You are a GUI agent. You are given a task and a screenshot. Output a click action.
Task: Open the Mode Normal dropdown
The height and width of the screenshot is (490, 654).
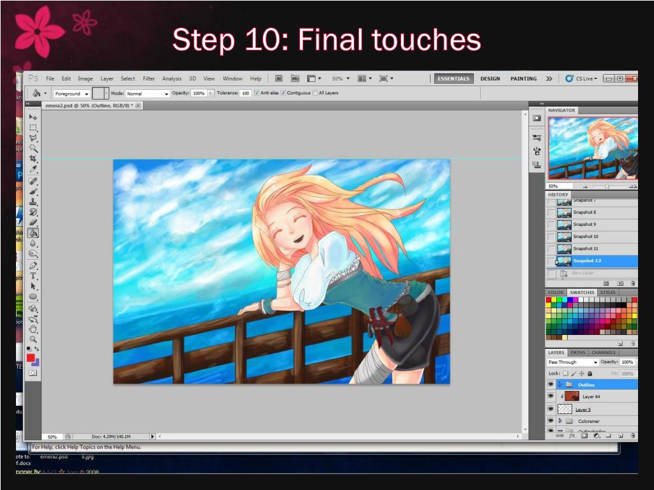(x=148, y=94)
